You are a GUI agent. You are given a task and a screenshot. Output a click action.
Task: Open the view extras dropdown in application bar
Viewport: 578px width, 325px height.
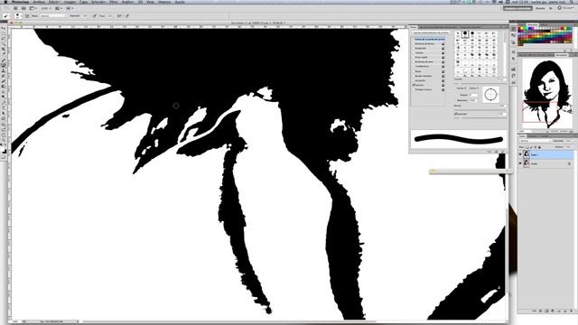coord(33,8)
